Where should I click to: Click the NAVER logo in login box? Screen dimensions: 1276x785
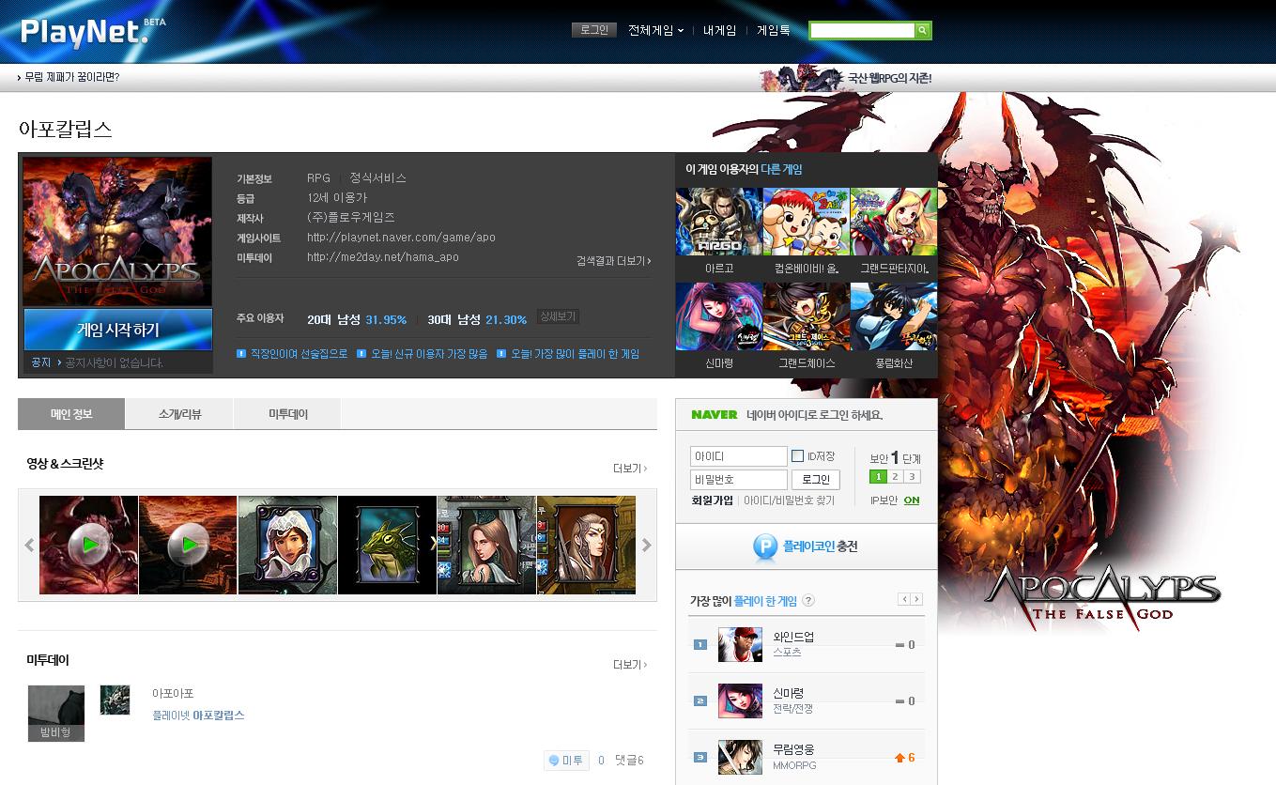(715, 415)
